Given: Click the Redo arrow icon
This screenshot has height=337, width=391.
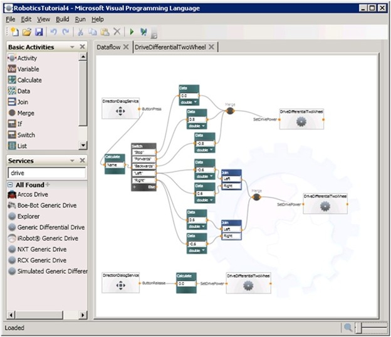Looking at the screenshot, I should (x=66, y=32).
